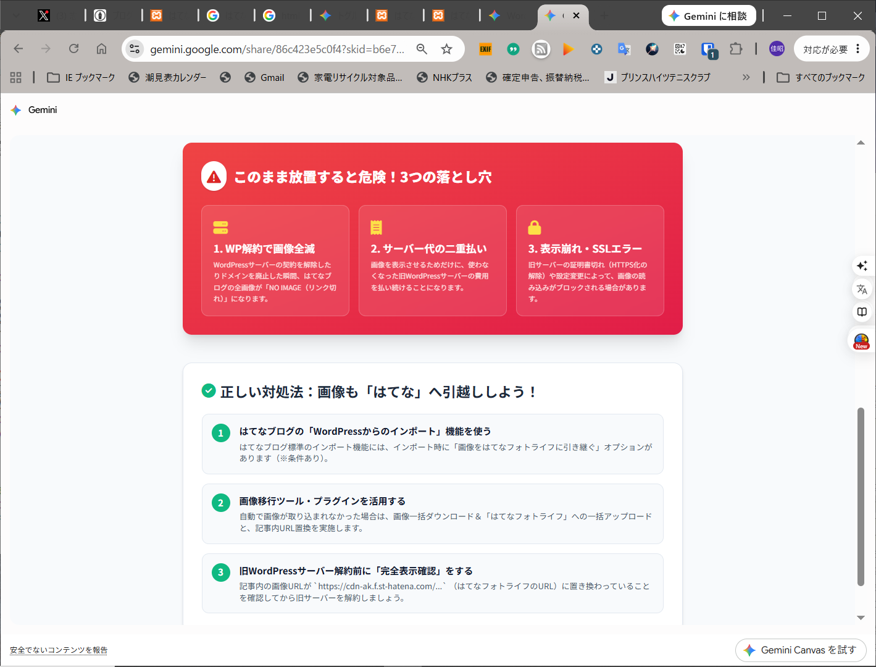Screen dimensions: 876x667
Task: Open the zoom magnifier in the address bar
Action: (422, 49)
